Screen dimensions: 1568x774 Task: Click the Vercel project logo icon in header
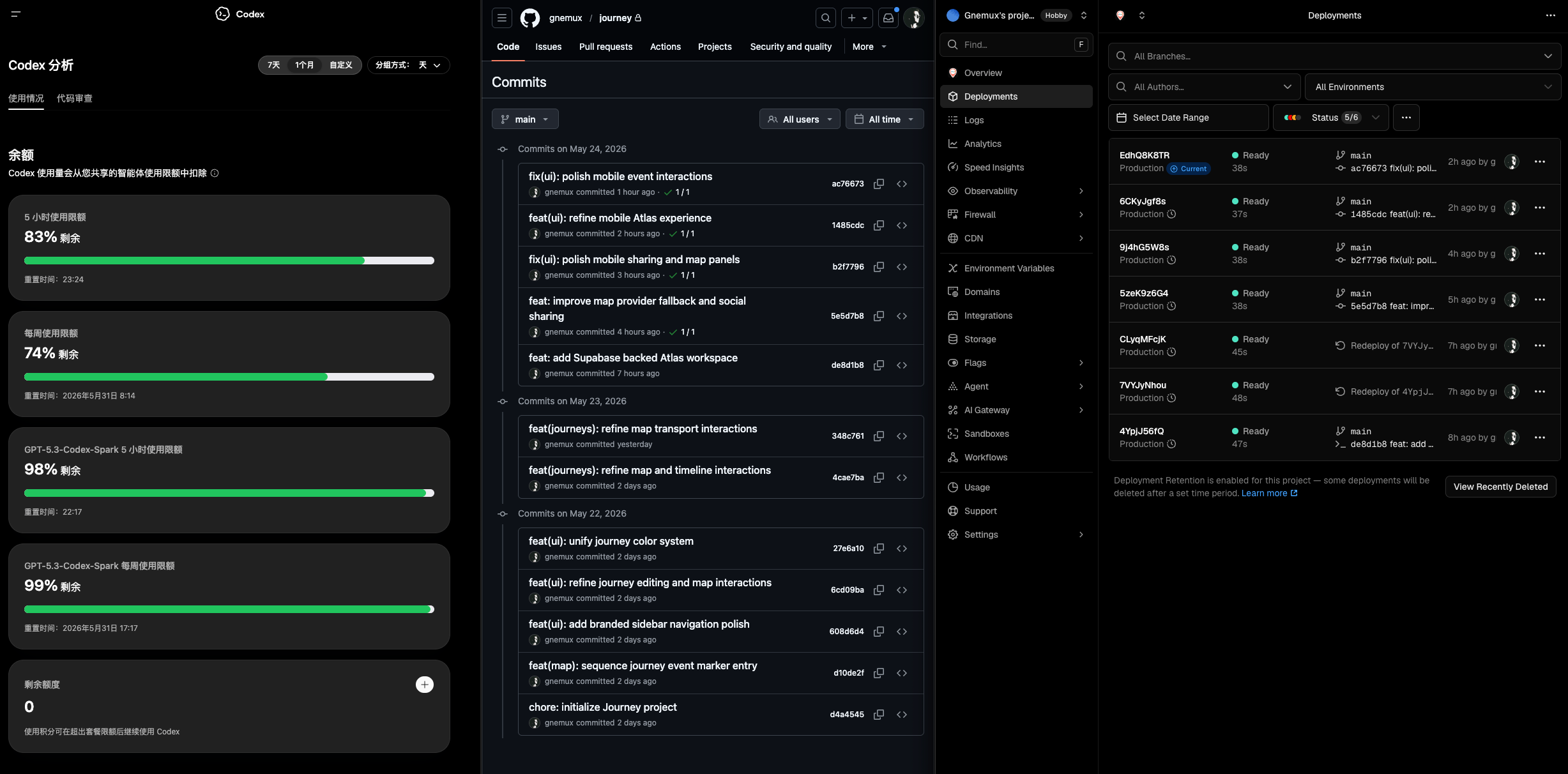click(1120, 15)
